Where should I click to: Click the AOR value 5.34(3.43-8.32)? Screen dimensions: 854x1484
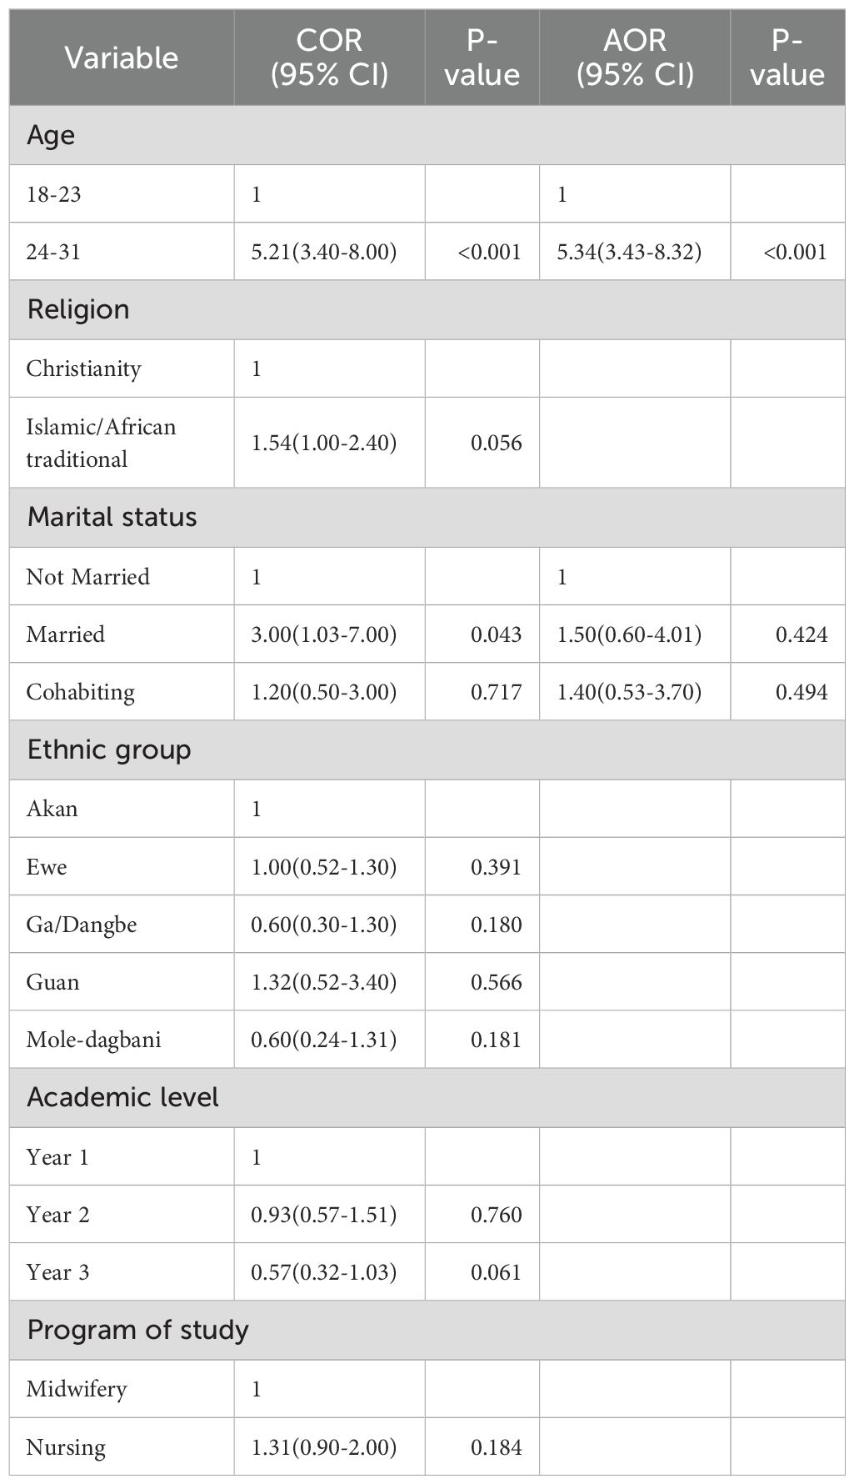point(629,252)
